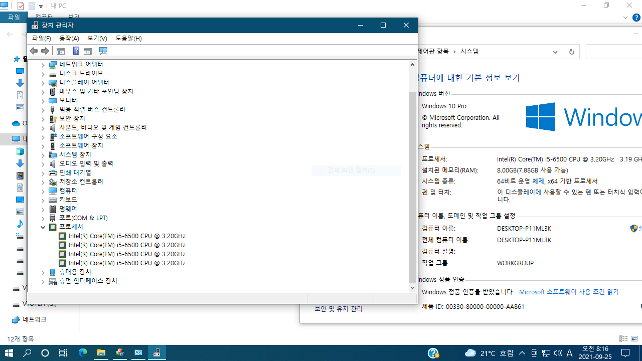Click 보안 및 유지 관리 link
642x361 pixels.
pos(339,309)
